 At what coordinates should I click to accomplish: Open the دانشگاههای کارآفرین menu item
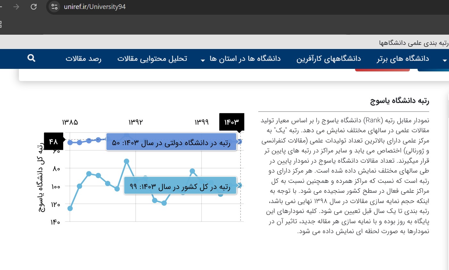pos(328,59)
